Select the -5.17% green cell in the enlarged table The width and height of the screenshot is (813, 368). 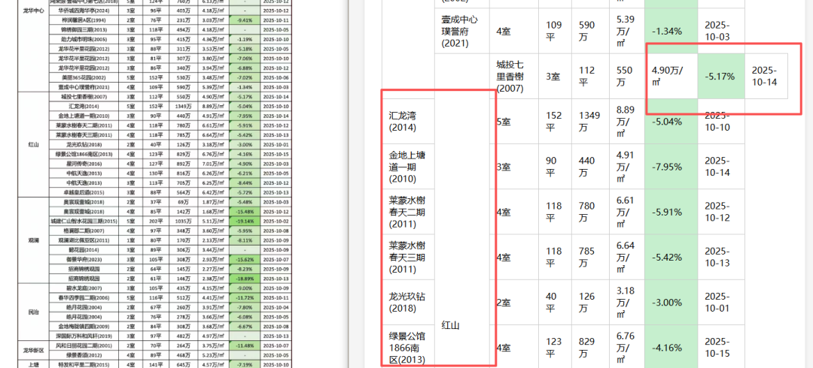click(721, 77)
